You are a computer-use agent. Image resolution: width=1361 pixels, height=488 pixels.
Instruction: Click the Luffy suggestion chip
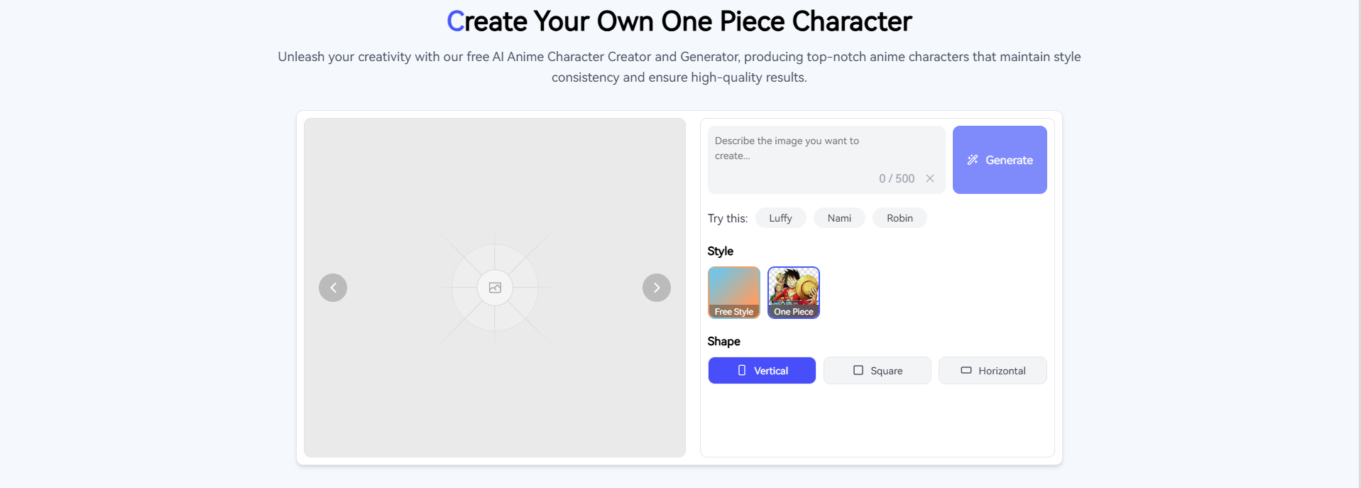point(780,217)
